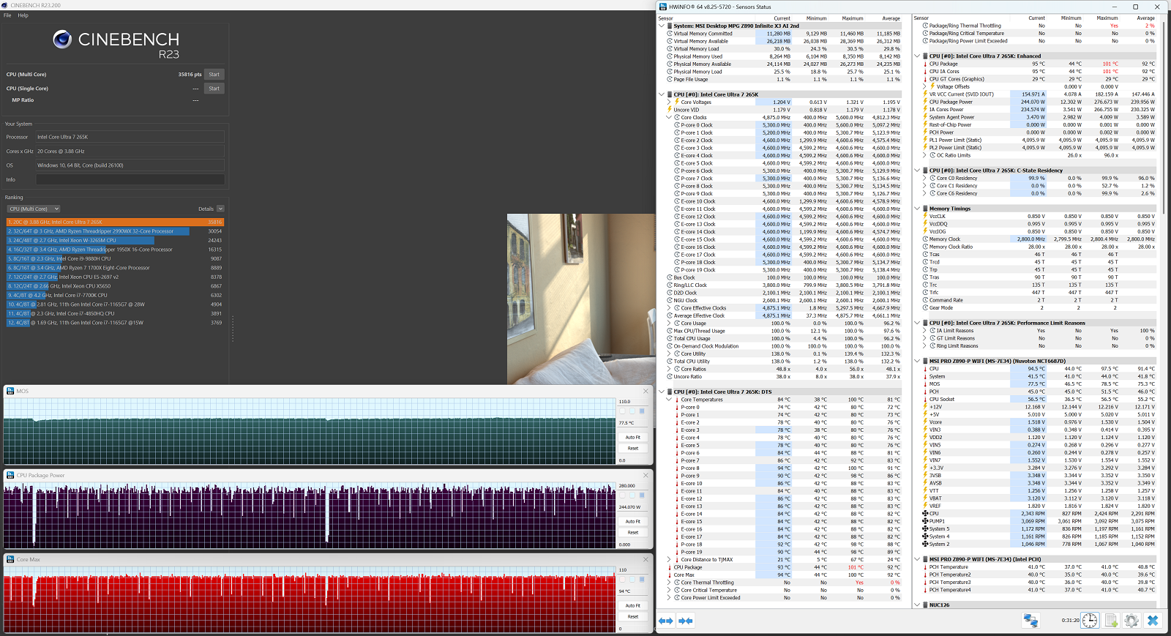This screenshot has width=1171, height=636.
Task: Close the CPU Package Power graph window
Action: [646, 475]
